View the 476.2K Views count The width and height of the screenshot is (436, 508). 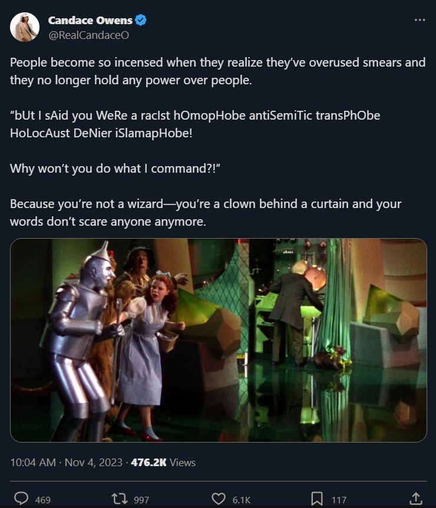(163, 462)
